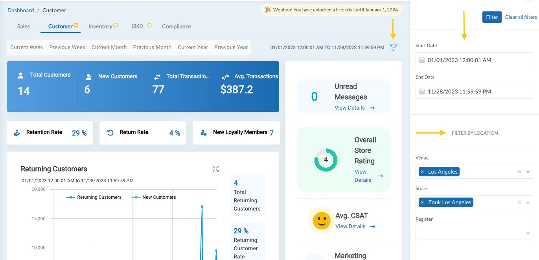Select the Previous Year range
539x260 pixels.
click(231, 47)
